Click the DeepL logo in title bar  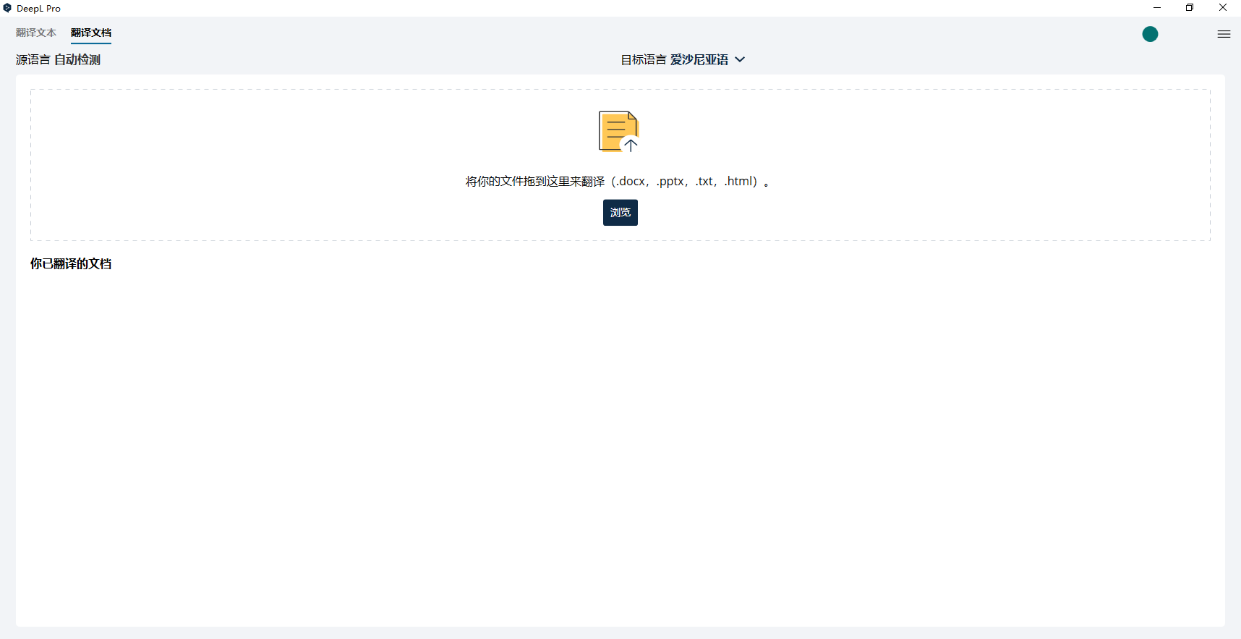[7, 8]
